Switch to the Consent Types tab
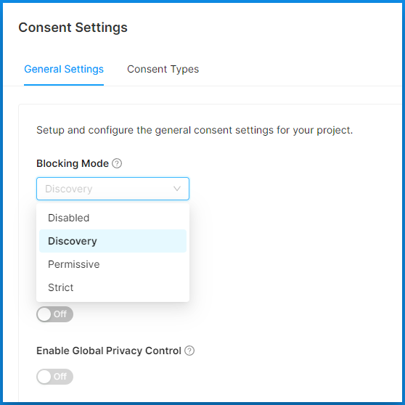Image resolution: width=405 pixels, height=405 pixels. click(163, 69)
